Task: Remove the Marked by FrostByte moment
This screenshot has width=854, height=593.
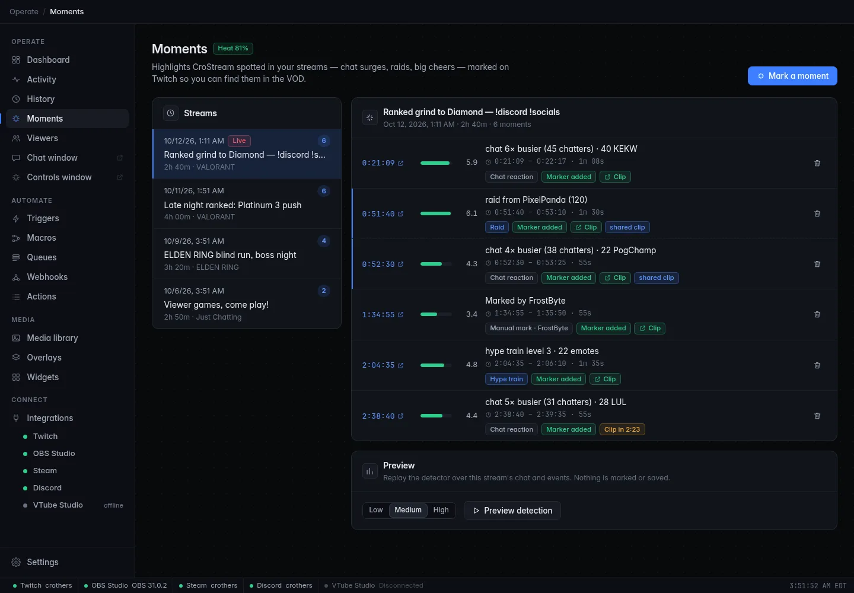Action: (x=817, y=314)
